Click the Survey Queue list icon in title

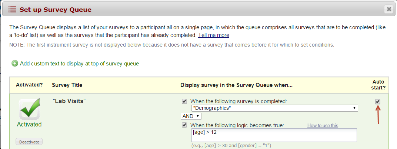tap(12, 9)
